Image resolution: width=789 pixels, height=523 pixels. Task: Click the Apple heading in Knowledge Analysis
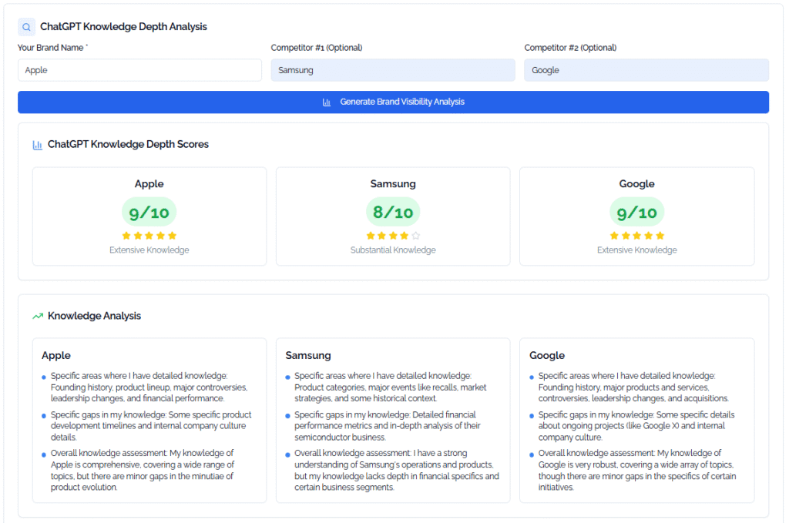[56, 356]
